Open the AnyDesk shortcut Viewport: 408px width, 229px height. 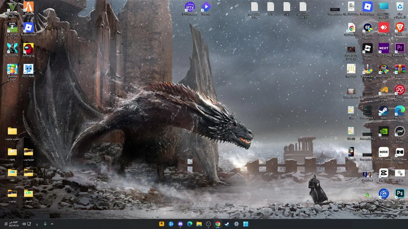click(384, 29)
